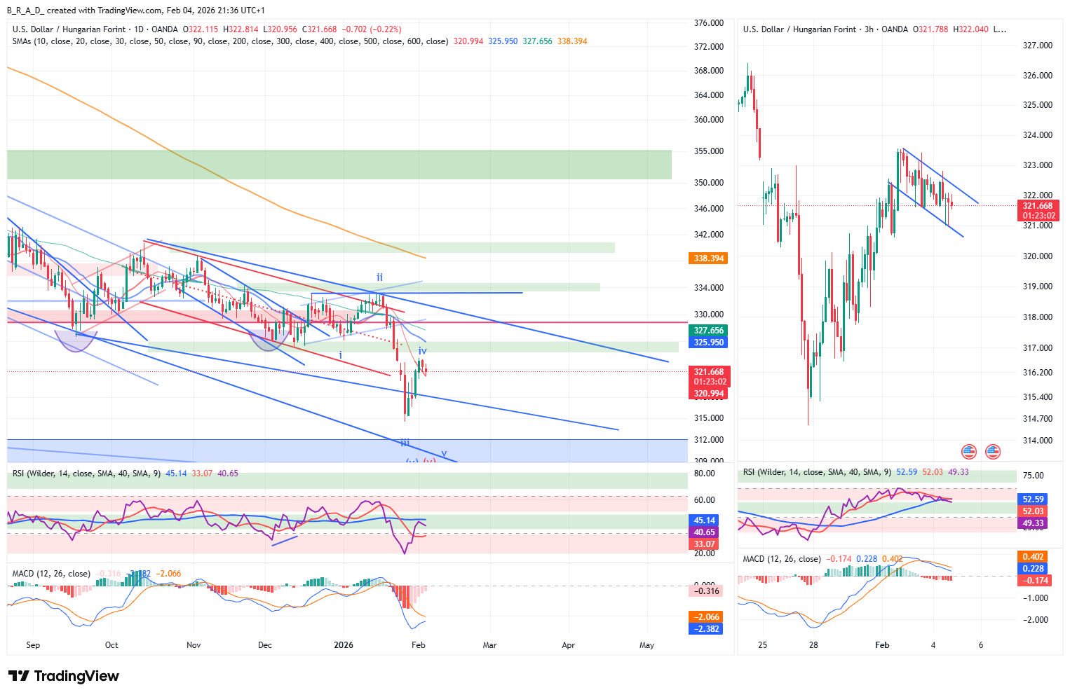
Task: Click the orange 0.402 MACD value tag
Action: tap(1032, 557)
